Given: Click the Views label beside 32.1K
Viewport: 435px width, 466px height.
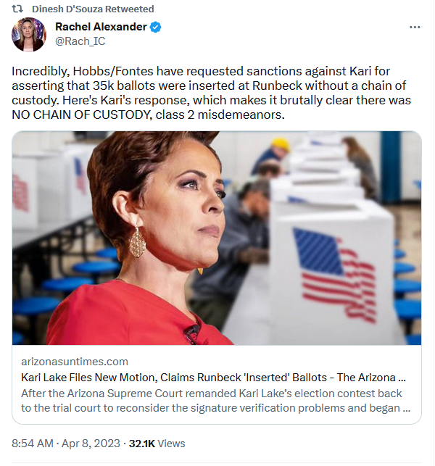Looking at the screenshot, I should click(171, 443).
